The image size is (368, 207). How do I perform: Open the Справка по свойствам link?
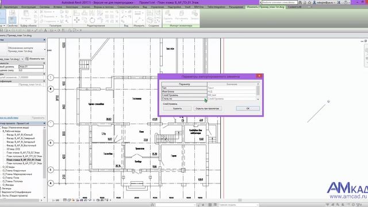(9, 117)
